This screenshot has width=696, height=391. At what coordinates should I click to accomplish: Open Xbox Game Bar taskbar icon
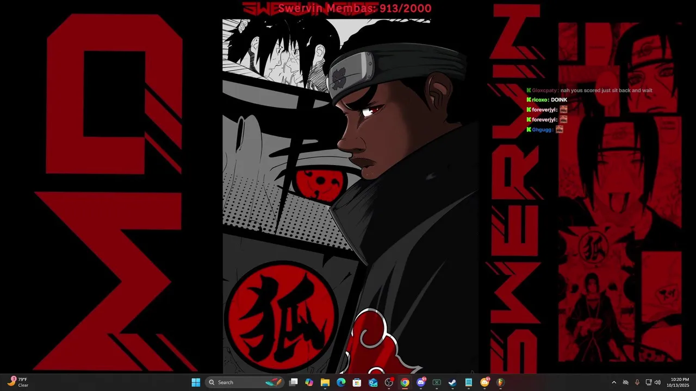[437, 382]
